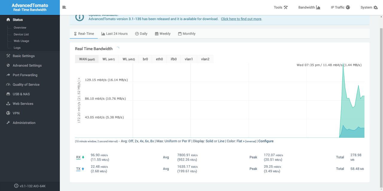Switch to the Real-Time tab
383x191 pixels.
(x=84, y=34)
